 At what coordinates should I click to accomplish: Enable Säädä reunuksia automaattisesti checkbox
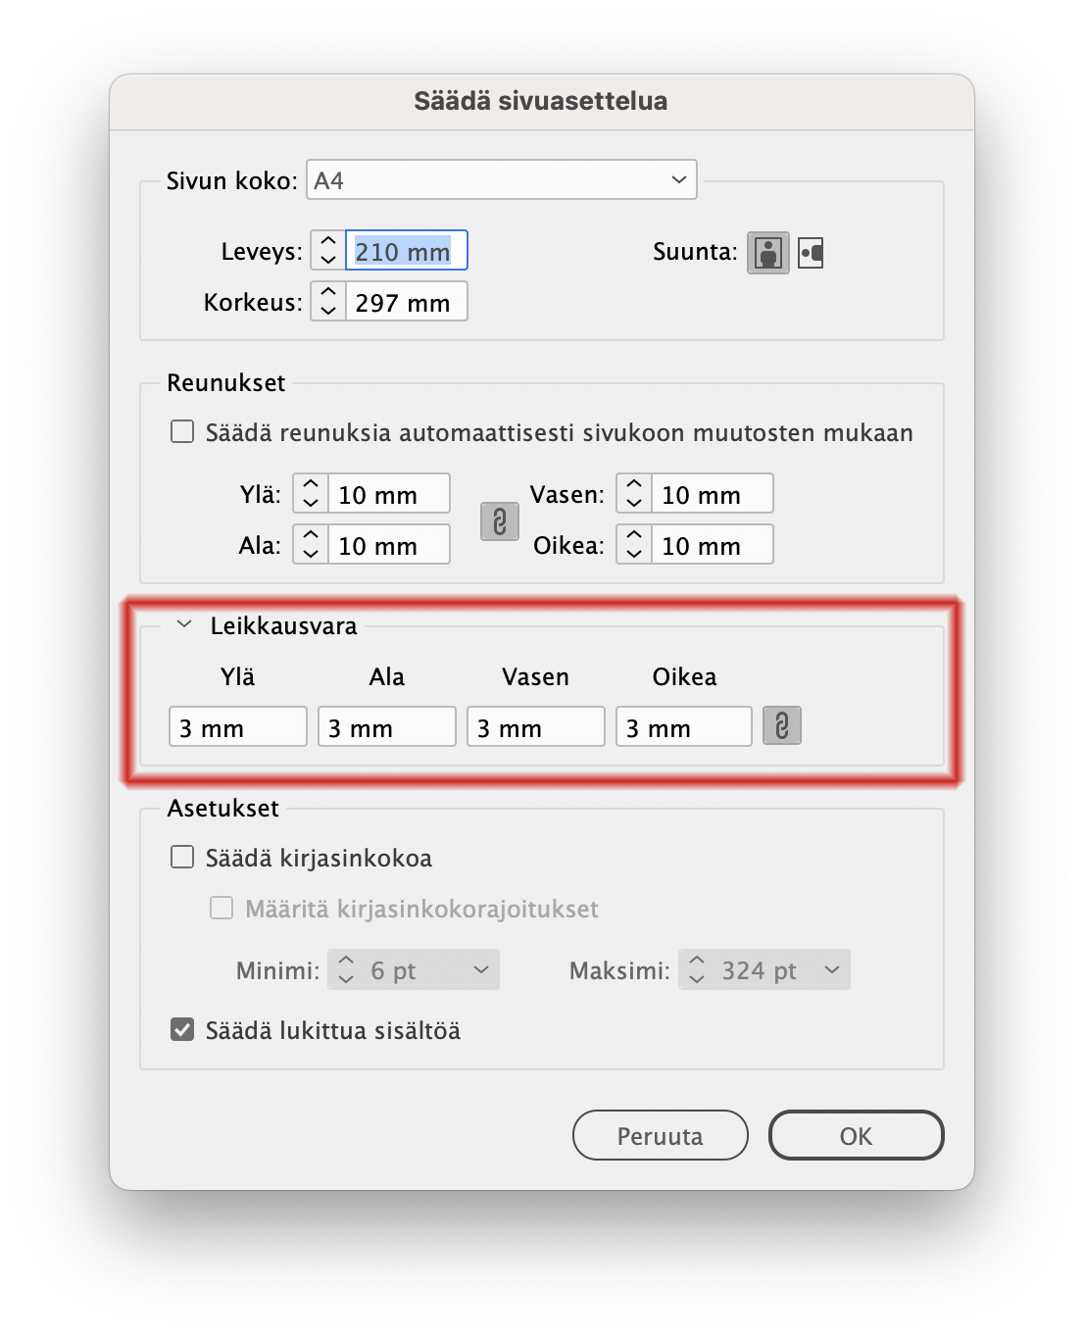(x=181, y=431)
